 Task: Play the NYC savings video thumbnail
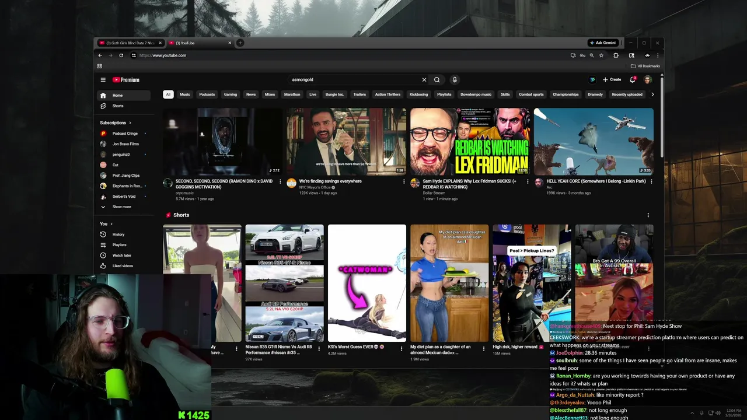pos(346,142)
